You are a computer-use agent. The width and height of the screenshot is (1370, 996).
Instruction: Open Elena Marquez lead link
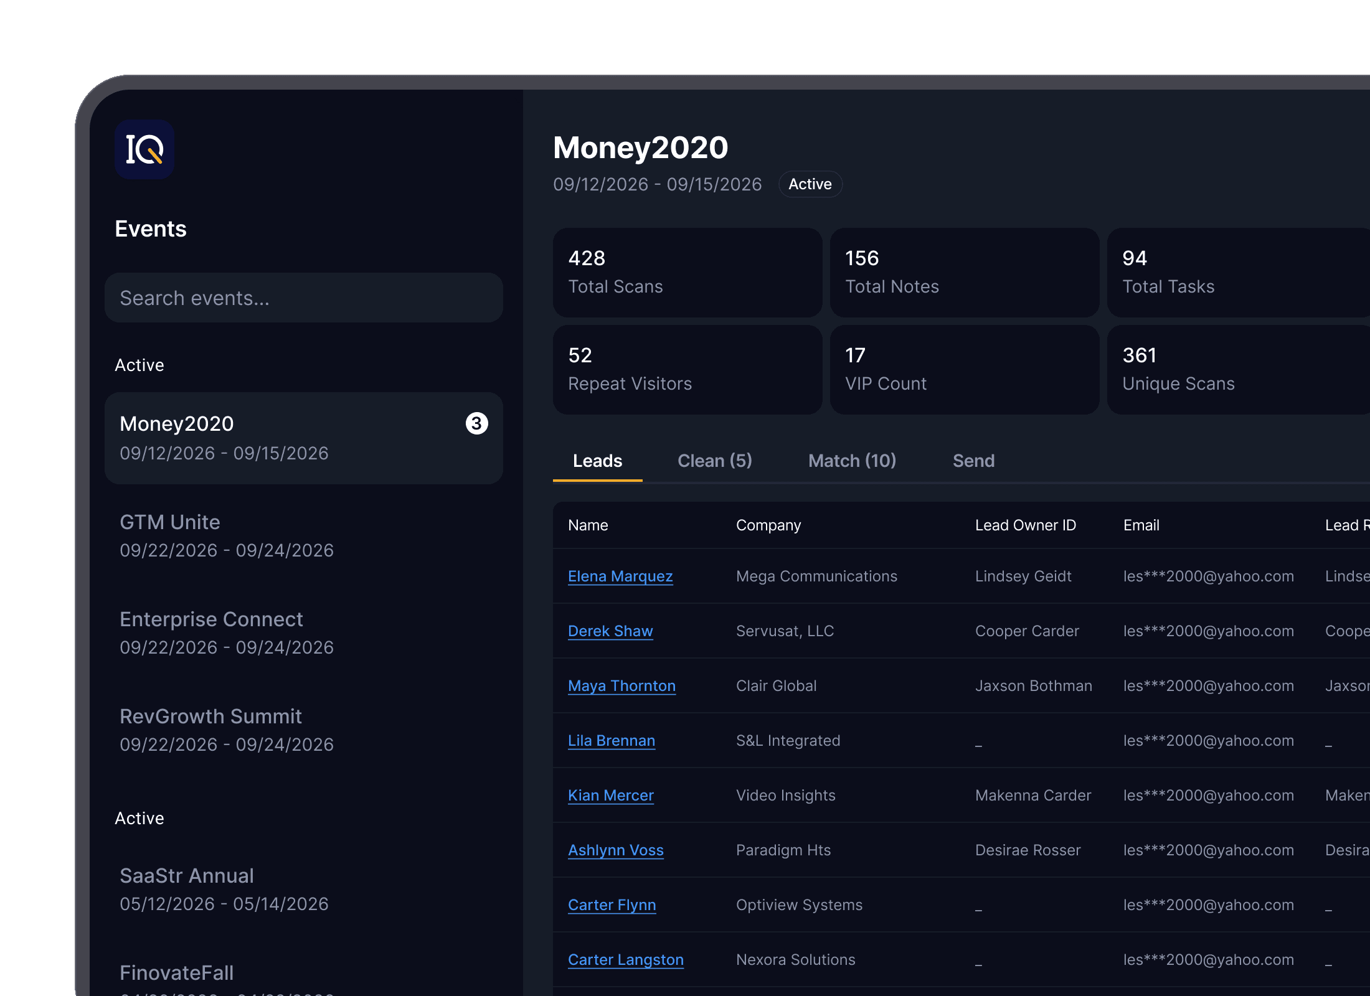click(x=620, y=576)
